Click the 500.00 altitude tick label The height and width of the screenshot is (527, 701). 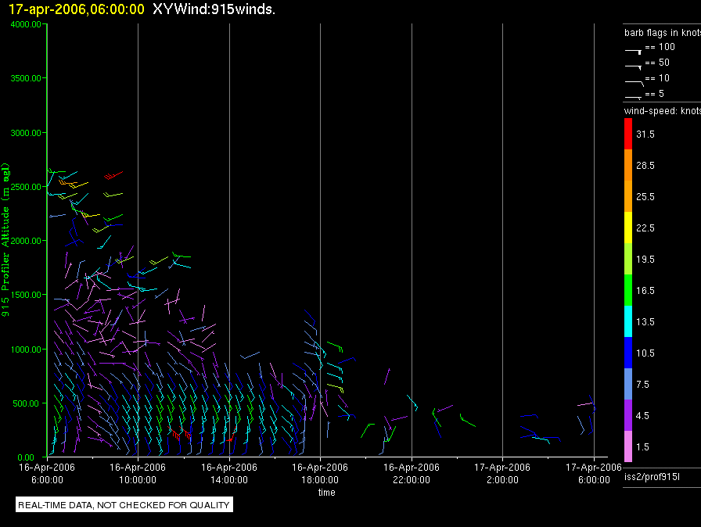point(26,403)
